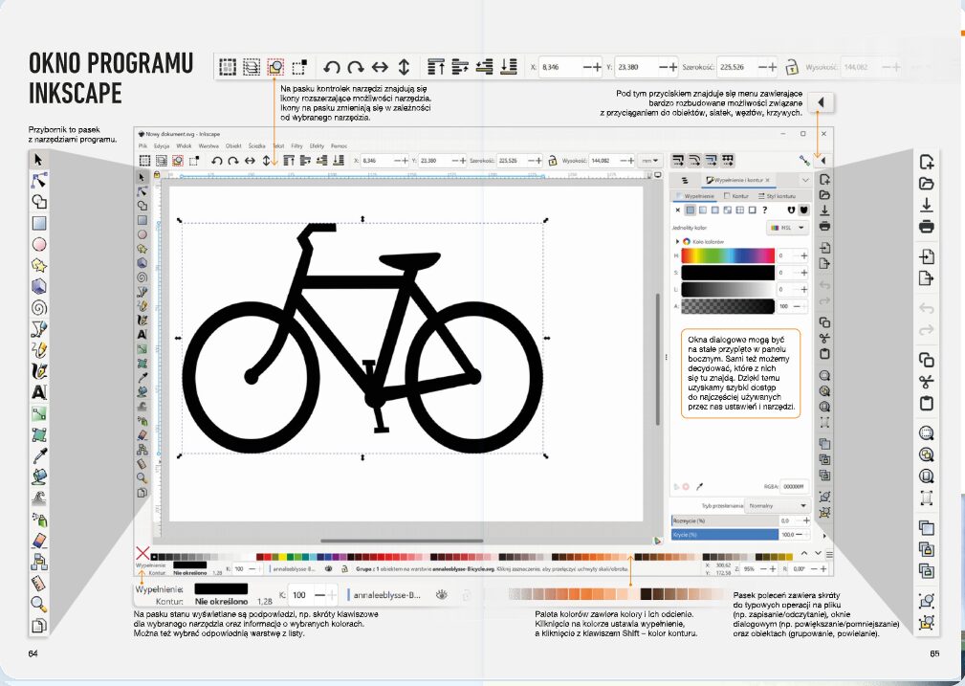Click the enlarged snapping arrow button in the callout

pyautogui.click(x=822, y=101)
